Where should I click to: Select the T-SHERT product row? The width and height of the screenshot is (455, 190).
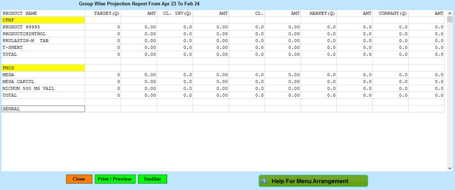(x=13, y=47)
